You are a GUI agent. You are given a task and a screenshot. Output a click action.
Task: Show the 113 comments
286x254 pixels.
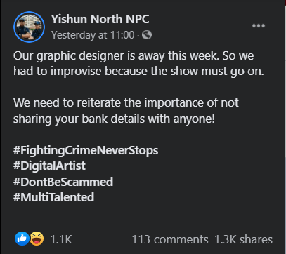170,239
